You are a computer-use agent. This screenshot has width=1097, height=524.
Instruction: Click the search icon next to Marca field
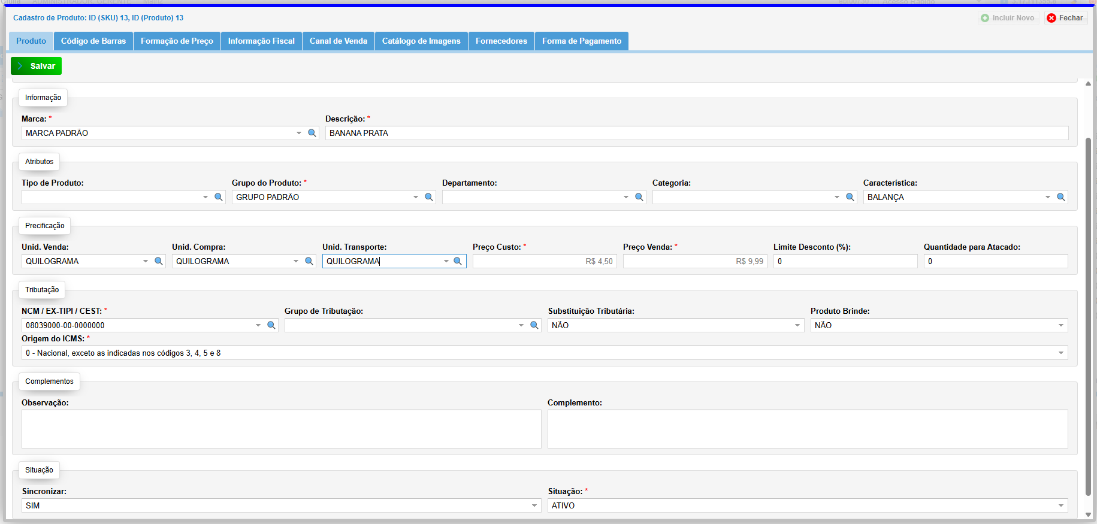(x=312, y=133)
